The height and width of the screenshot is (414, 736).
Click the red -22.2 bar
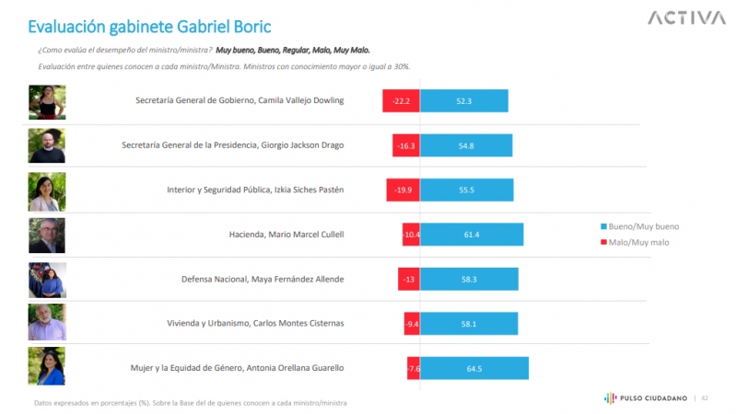[x=401, y=100]
